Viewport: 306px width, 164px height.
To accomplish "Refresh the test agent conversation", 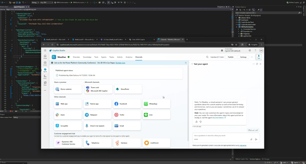I will pos(257,64).
